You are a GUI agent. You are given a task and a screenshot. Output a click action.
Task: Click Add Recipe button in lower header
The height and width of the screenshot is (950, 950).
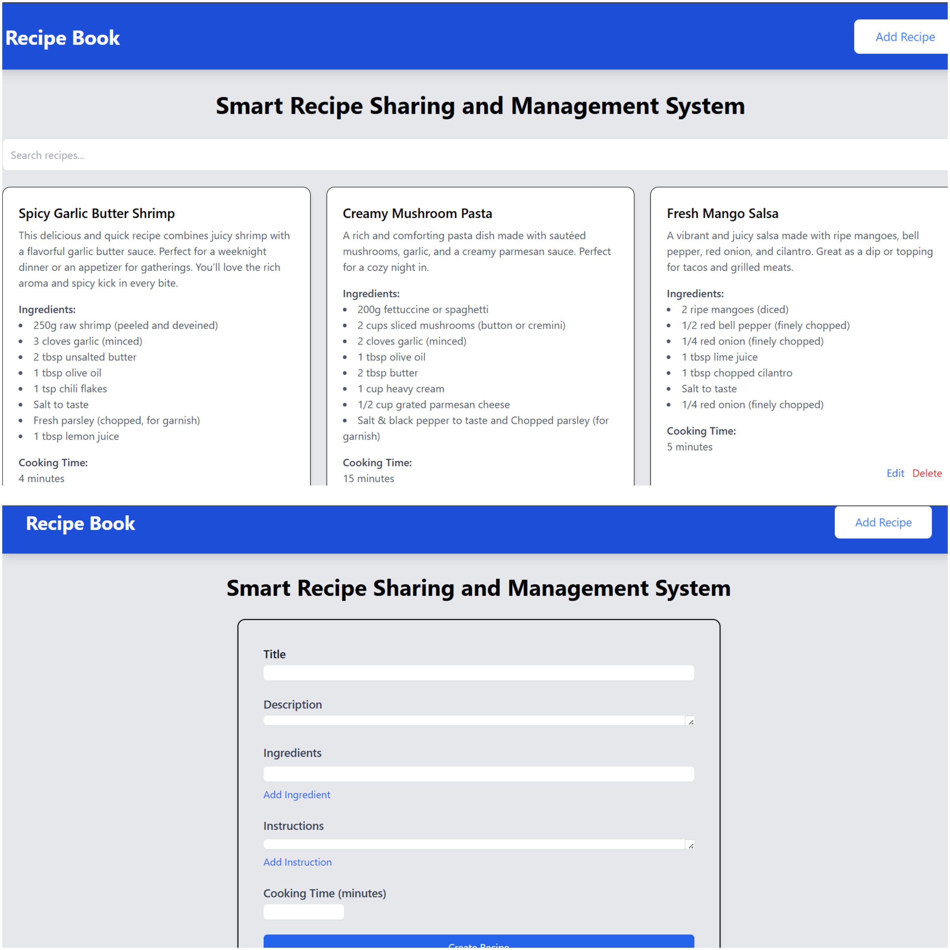coord(883,522)
